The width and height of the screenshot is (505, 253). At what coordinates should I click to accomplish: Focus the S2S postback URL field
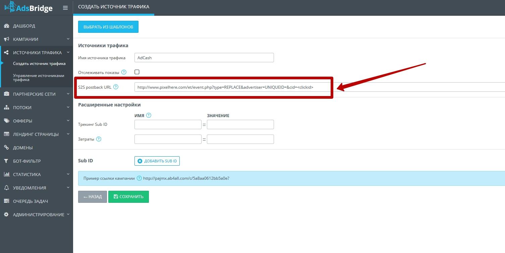click(x=320, y=87)
